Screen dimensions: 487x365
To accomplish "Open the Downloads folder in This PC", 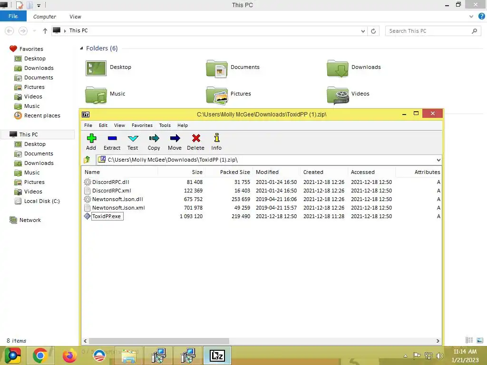I will pyautogui.click(x=354, y=68).
